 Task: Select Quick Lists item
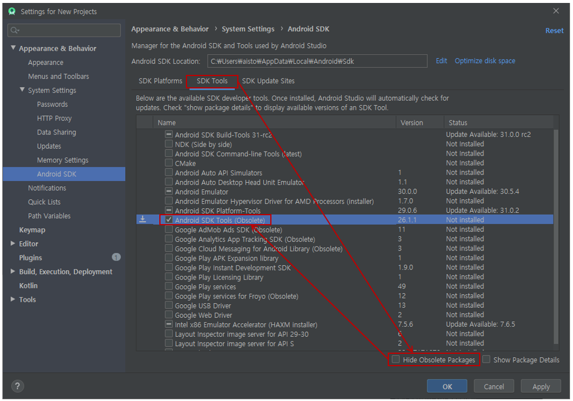pyautogui.click(x=44, y=202)
